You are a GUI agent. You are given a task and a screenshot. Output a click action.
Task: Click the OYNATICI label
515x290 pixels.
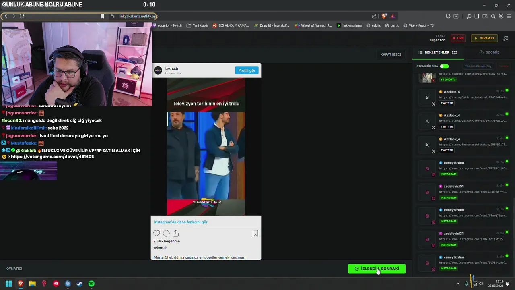pos(14,269)
